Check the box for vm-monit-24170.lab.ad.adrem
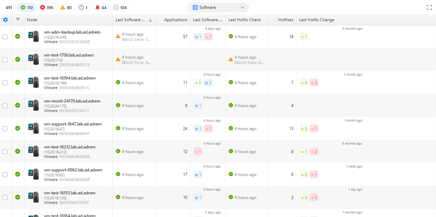This screenshot has width=436, height=217. pyautogui.click(x=5, y=106)
